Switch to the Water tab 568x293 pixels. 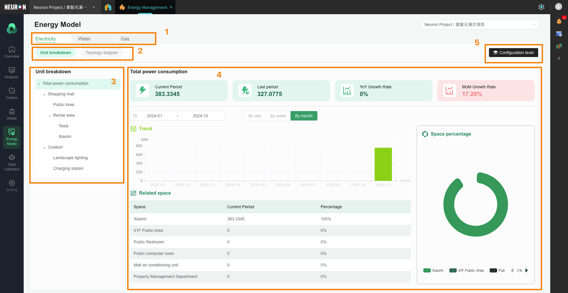point(84,39)
